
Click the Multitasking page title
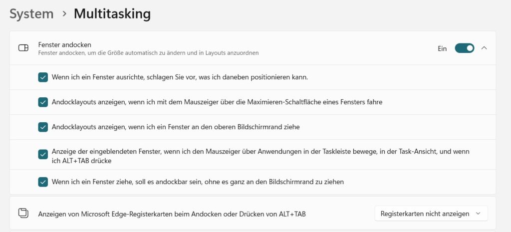[x=112, y=13]
